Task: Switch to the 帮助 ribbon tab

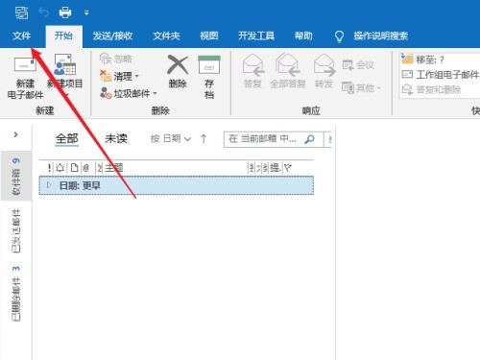Action: click(303, 36)
